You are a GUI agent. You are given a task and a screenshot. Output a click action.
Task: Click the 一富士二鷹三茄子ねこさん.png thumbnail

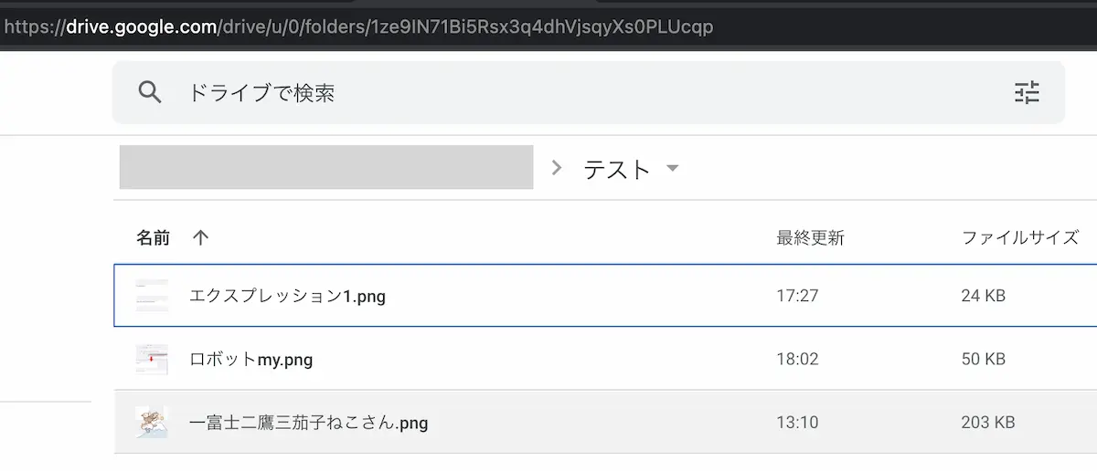click(152, 423)
